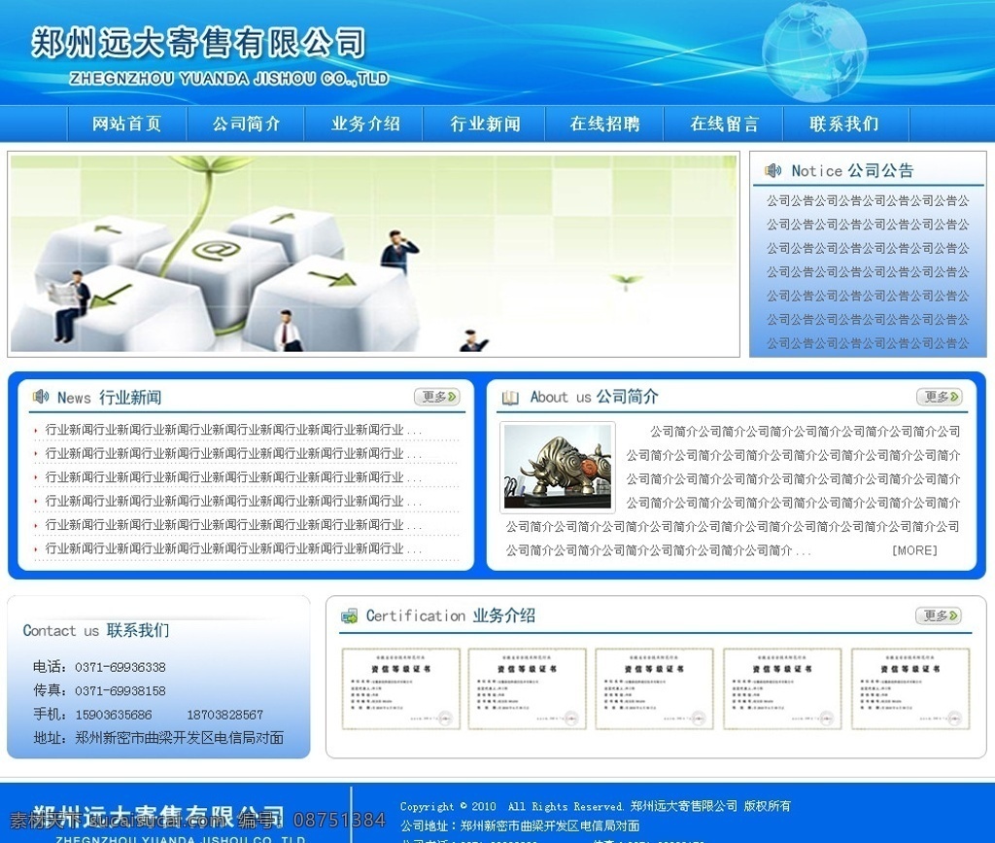The width and height of the screenshot is (995, 843).
Task: Click the book icon beside About us
Action: [510, 398]
